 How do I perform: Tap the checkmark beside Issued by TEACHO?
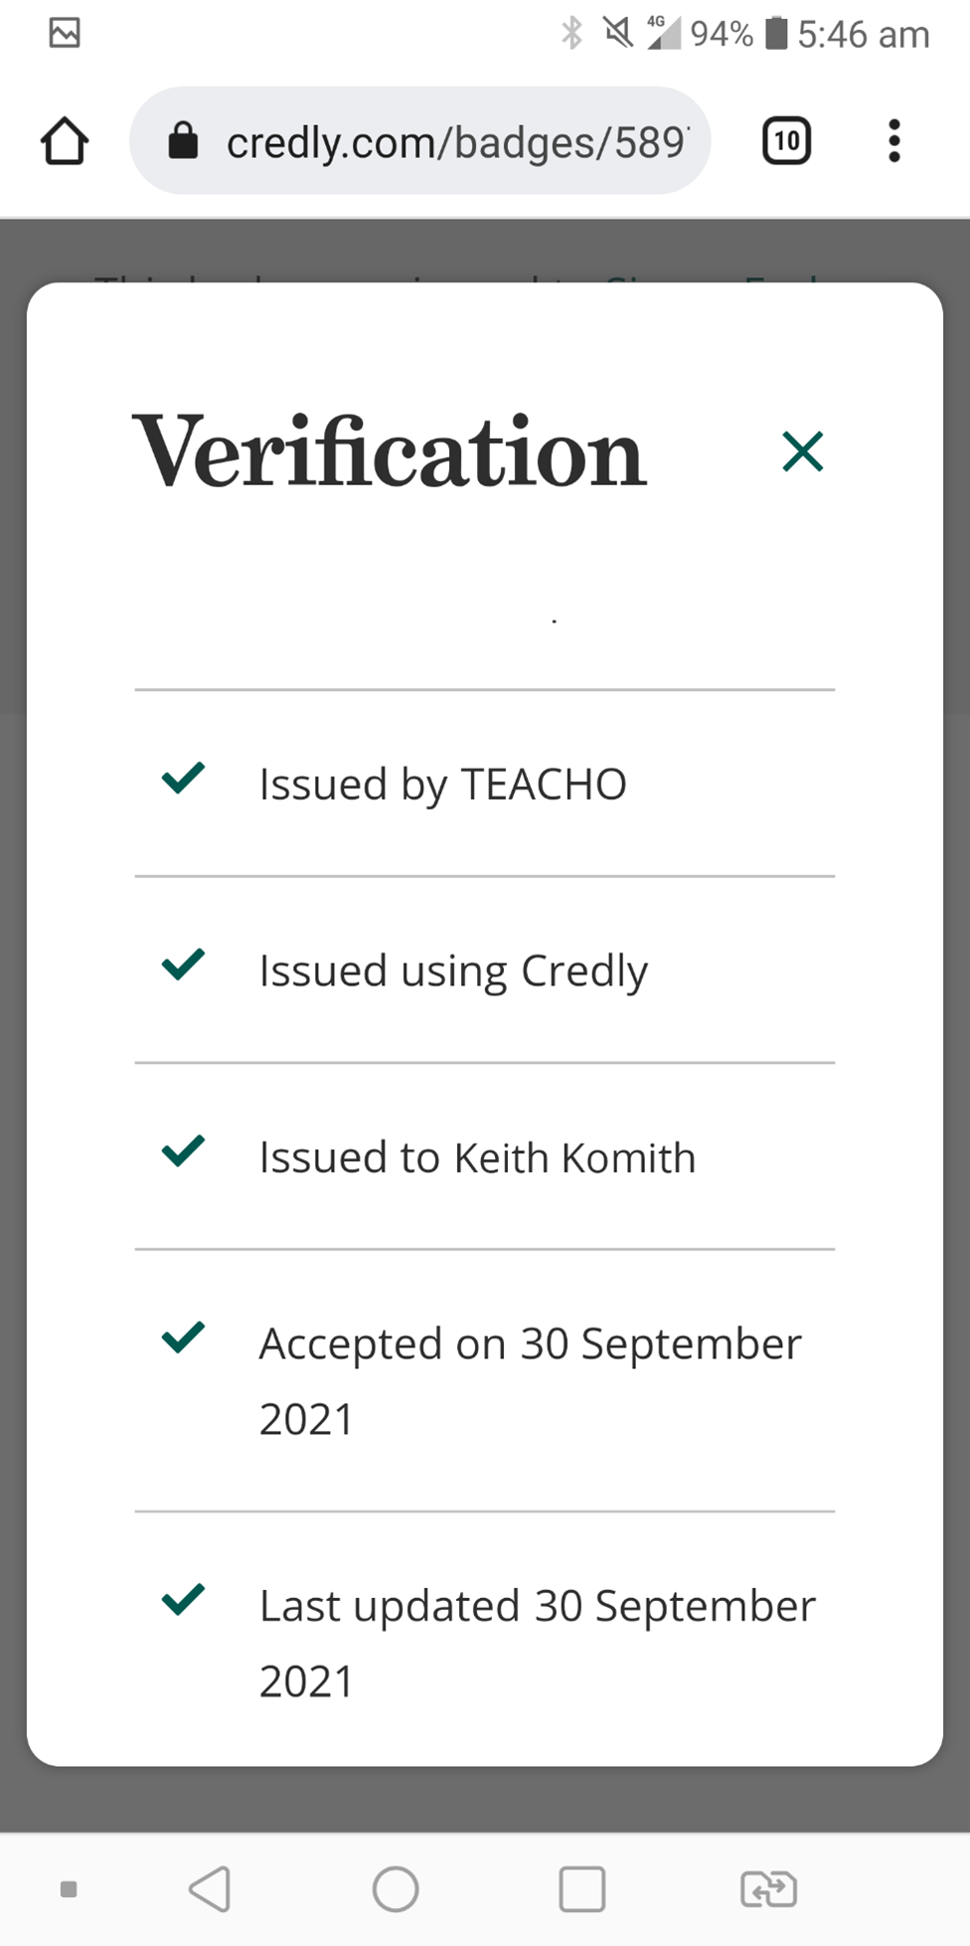coord(183,778)
